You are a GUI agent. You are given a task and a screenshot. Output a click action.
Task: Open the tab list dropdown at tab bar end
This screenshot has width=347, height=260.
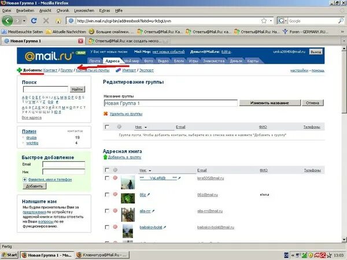click(344, 41)
